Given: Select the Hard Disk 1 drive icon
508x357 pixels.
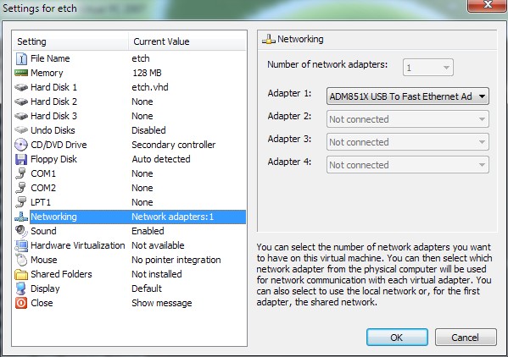Looking at the screenshot, I should click(21, 87).
